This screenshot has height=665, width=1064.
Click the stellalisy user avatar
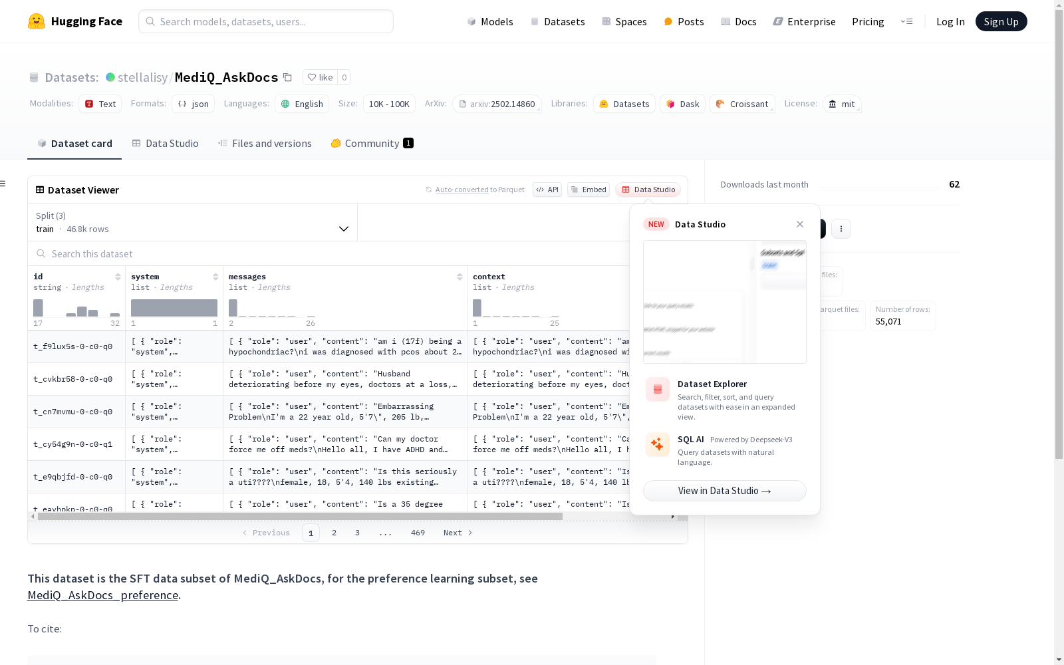tap(110, 77)
